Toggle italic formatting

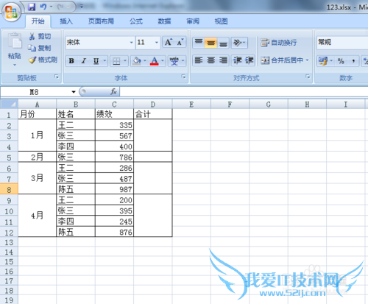[x=84, y=60]
